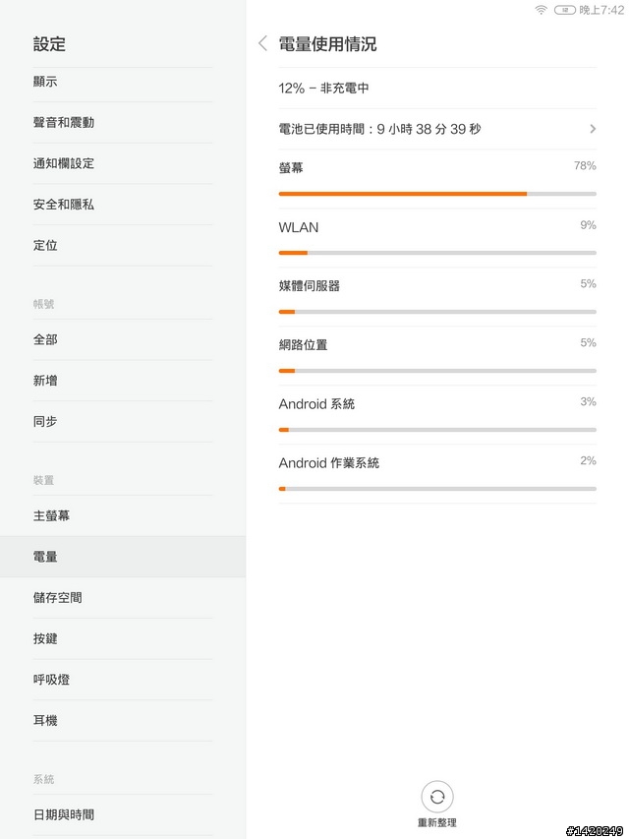This screenshot has width=629, height=839.
Task: Open 日期與時間 settings
Action: tap(123, 815)
